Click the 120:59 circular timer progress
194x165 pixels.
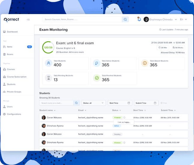(x=48, y=48)
